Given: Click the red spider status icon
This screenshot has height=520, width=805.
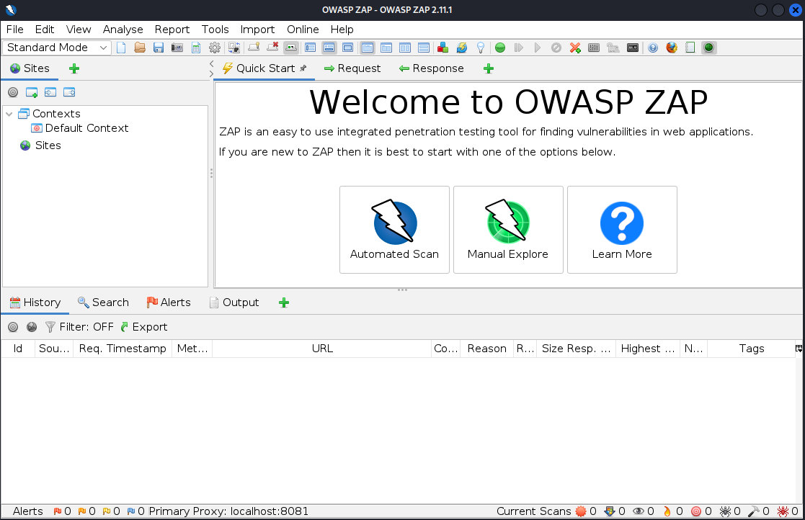Looking at the screenshot, I should (x=783, y=511).
